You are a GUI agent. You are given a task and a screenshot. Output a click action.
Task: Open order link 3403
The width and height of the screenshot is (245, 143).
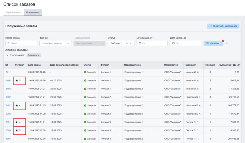point(8,89)
